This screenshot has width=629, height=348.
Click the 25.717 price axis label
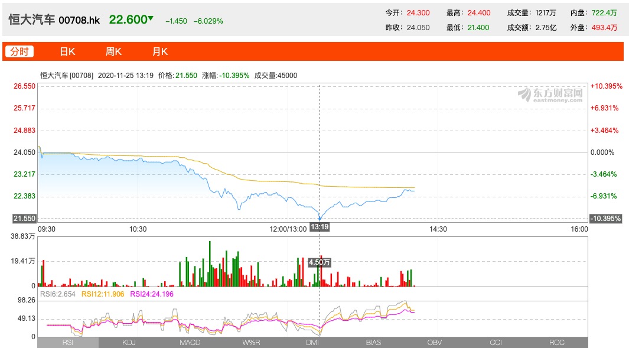[x=24, y=108]
